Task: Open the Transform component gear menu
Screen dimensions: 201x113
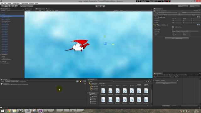Action: pyautogui.click(x=200, y=17)
